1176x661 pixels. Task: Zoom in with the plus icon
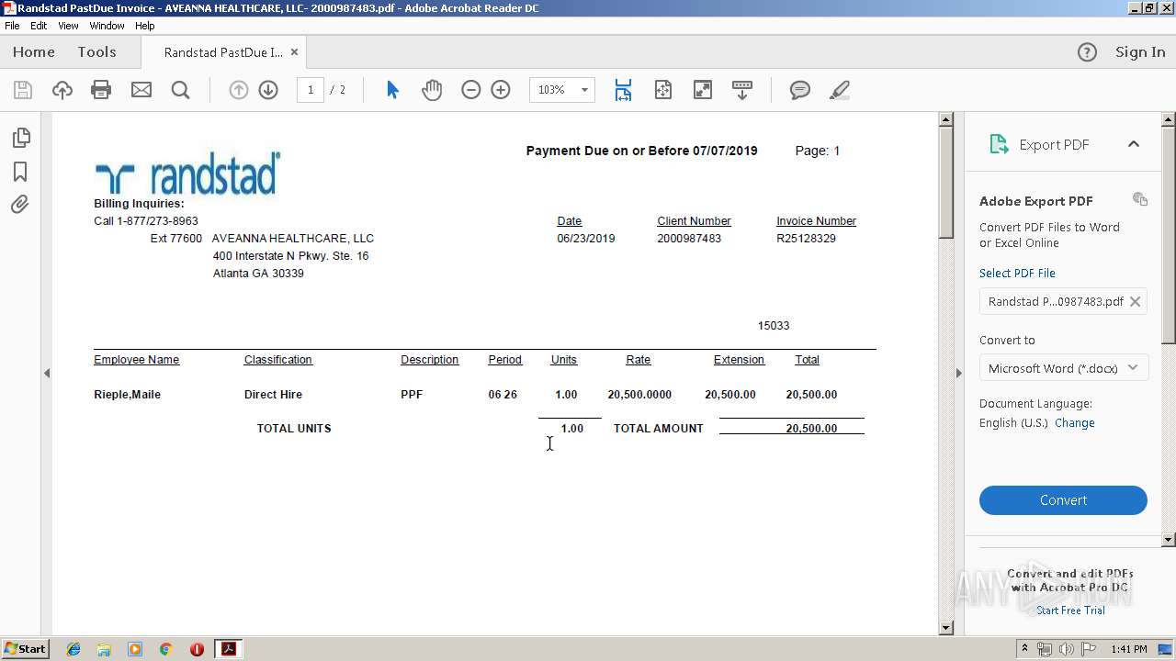501,90
